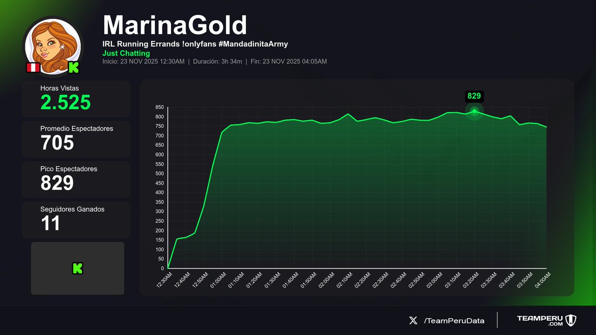Click the Peru flag badge on avatar
Image resolution: width=596 pixels, height=335 pixels.
pos(33,68)
